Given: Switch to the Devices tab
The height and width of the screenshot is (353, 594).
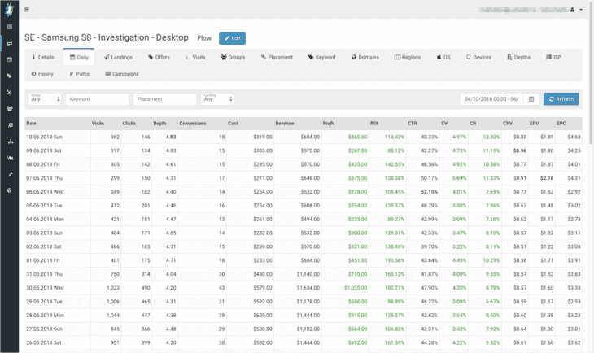Looking at the screenshot, I should click(478, 57).
